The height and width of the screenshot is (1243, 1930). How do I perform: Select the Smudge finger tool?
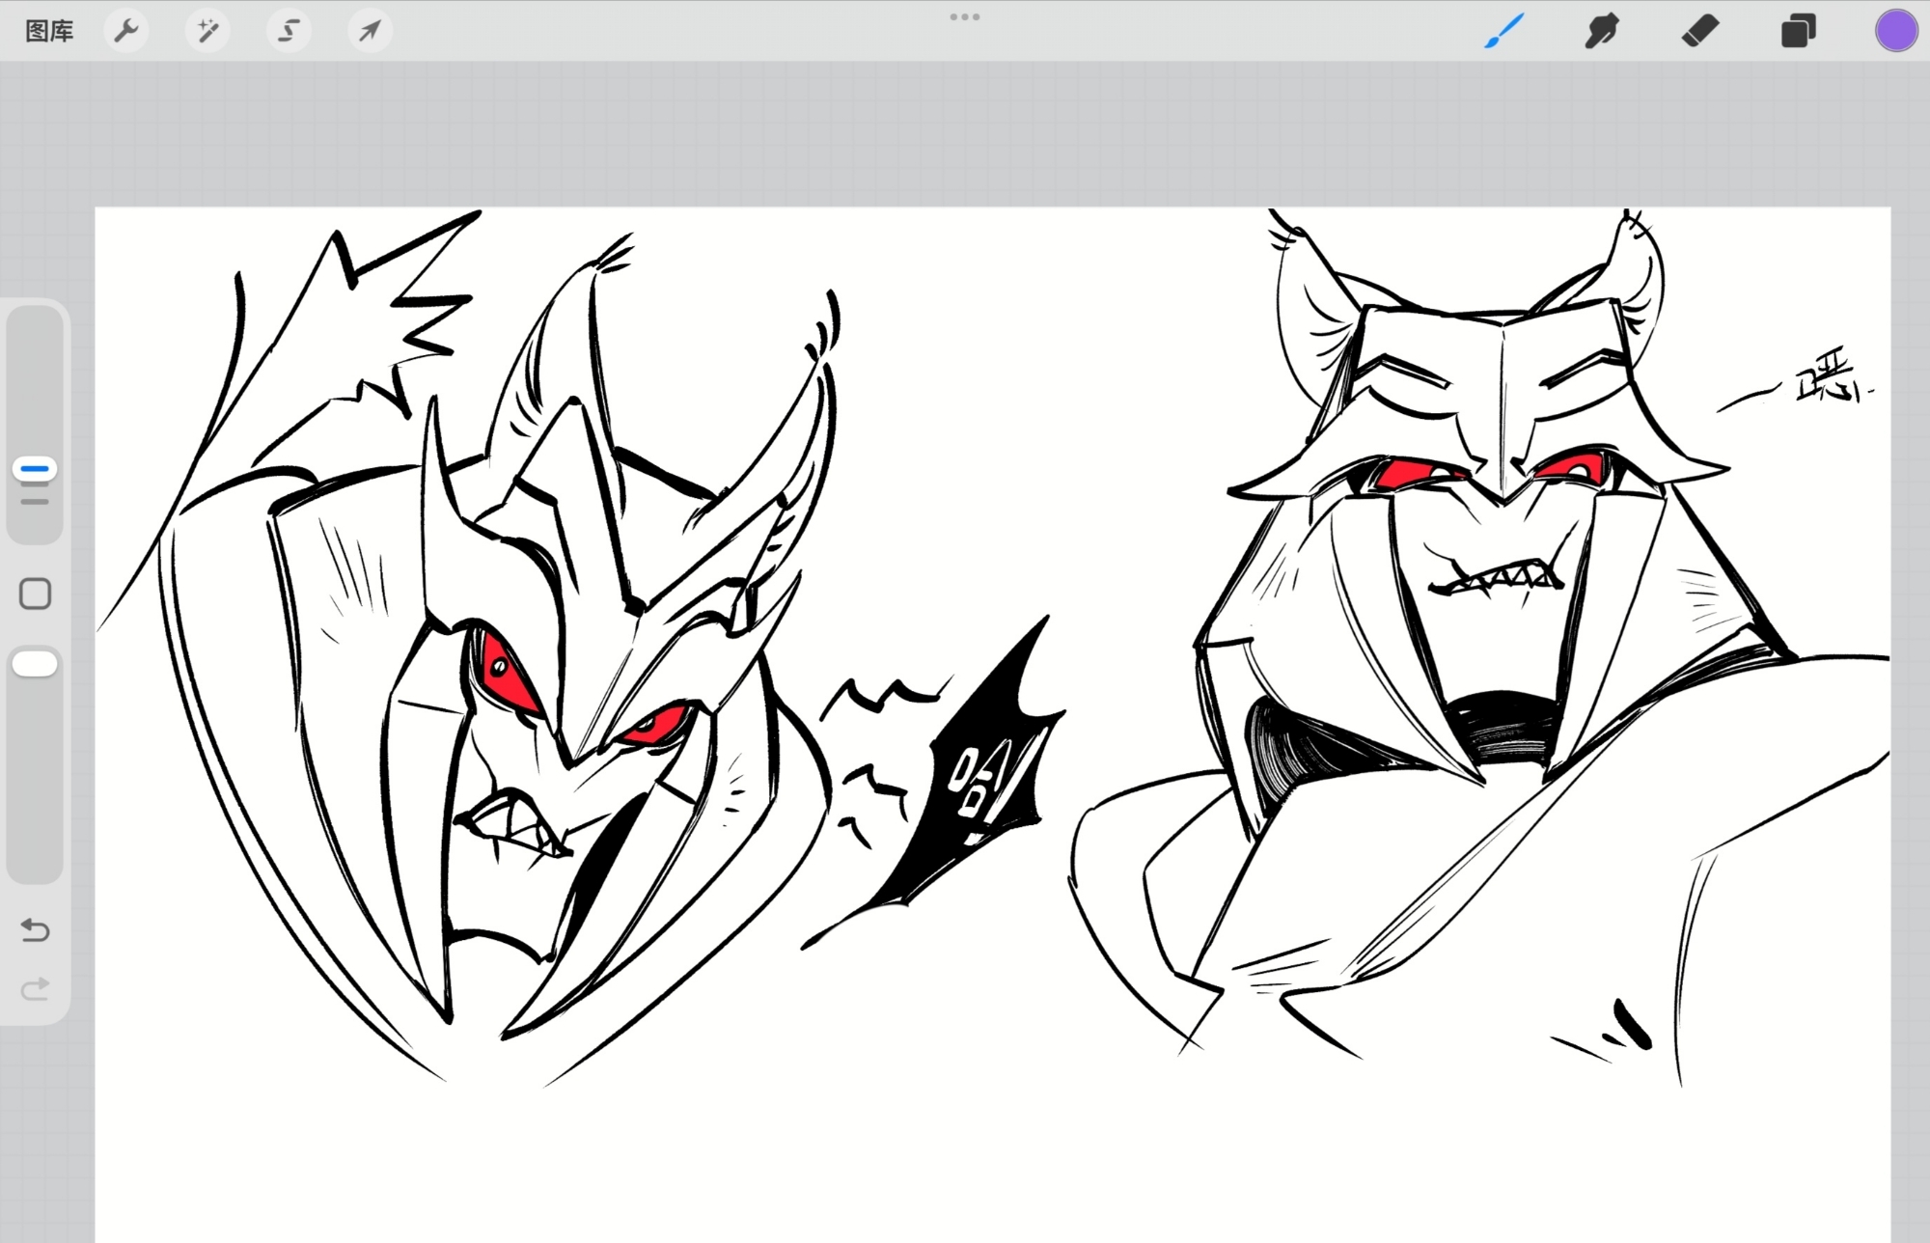pyautogui.click(x=1602, y=31)
